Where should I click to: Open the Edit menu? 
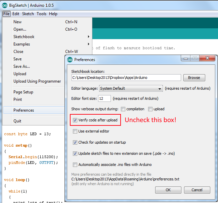click(x=16, y=14)
